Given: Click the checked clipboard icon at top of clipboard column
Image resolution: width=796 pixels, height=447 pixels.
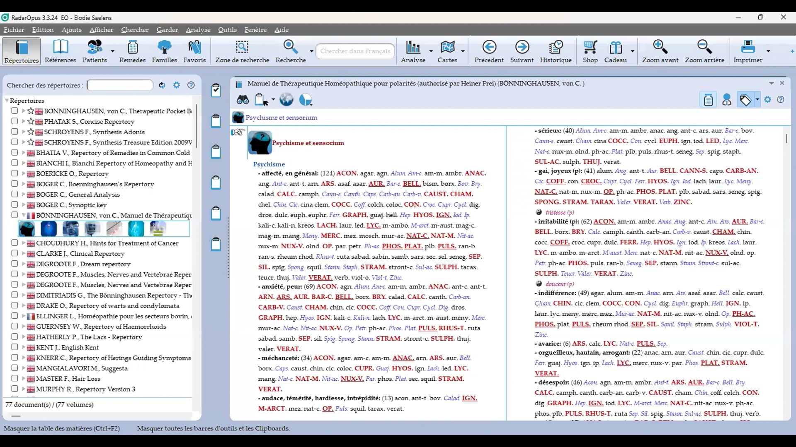Looking at the screenshot, I should (x=216, y=90).
